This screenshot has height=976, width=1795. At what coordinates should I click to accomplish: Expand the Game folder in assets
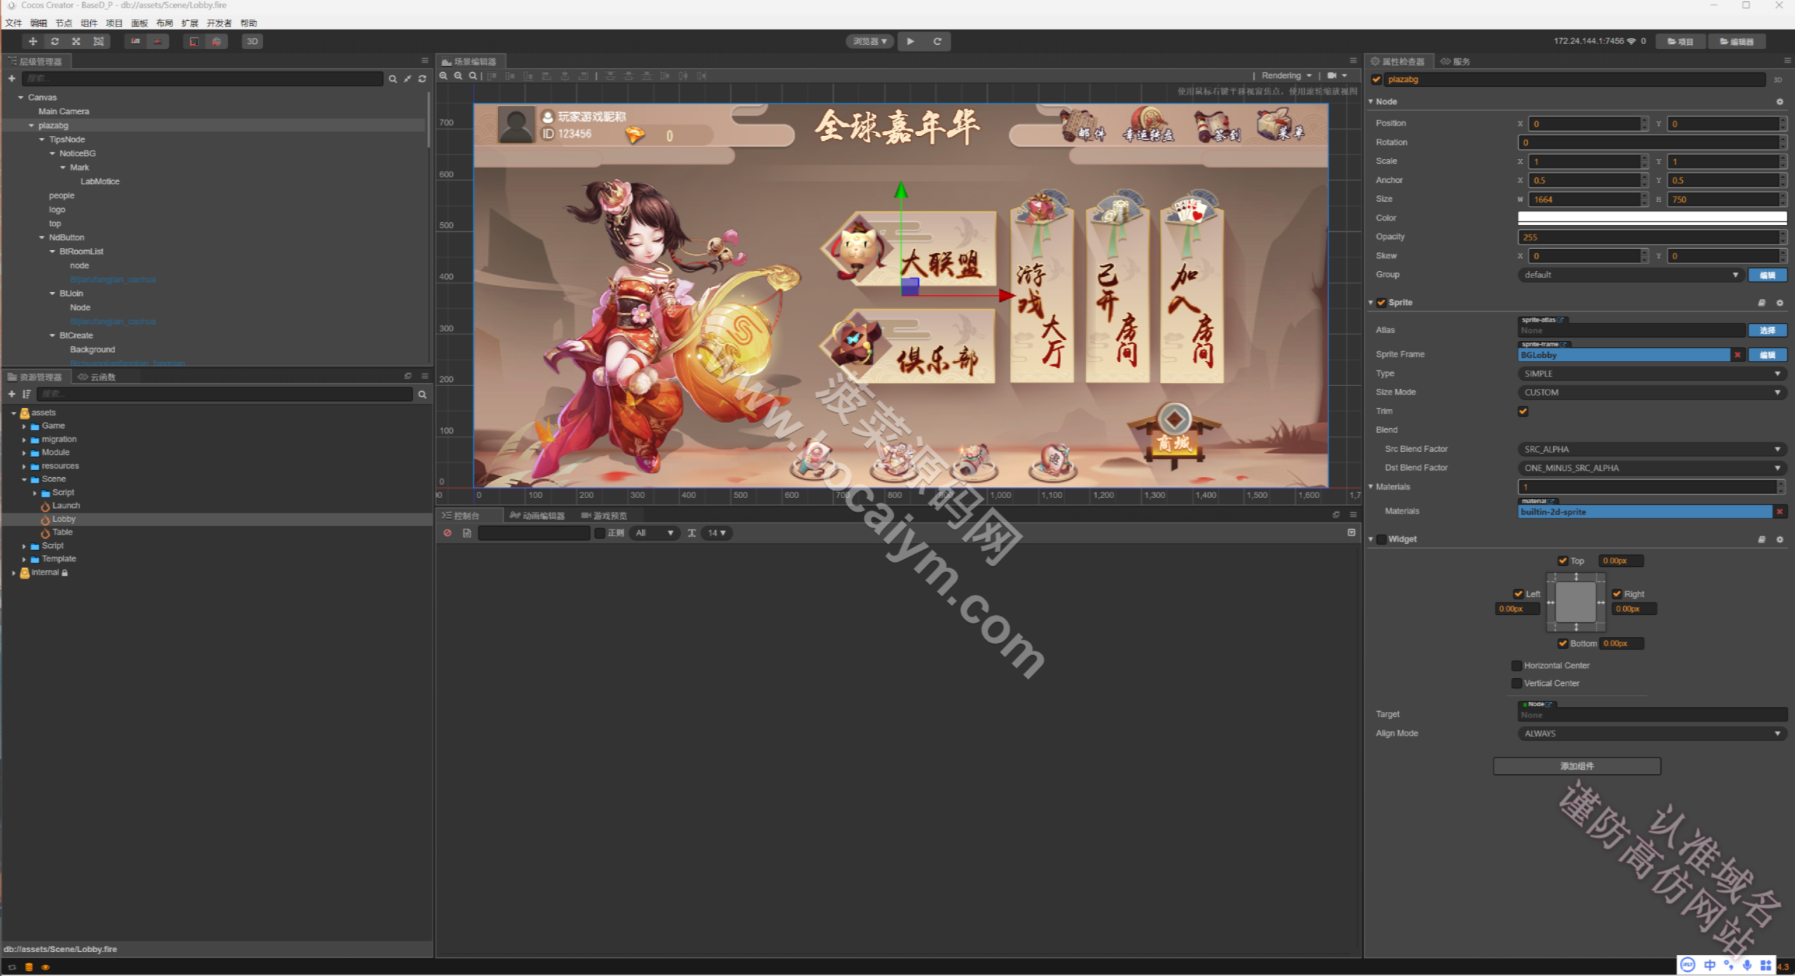click(x=24, y=426)
